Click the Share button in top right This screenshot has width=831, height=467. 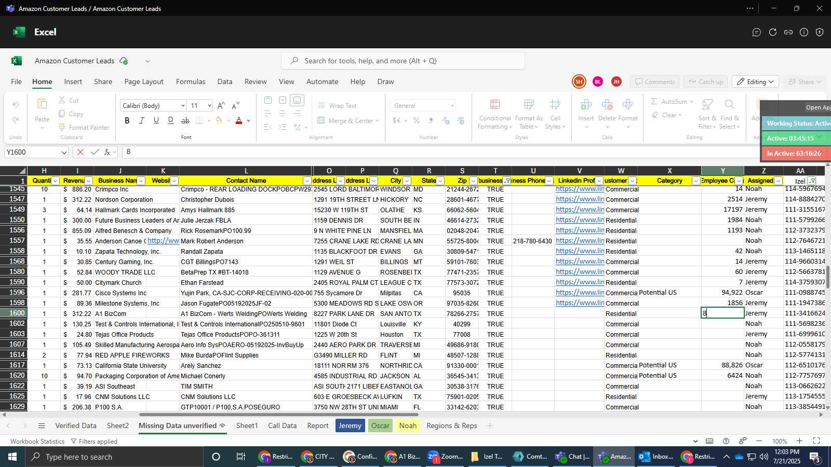point(804,81)
